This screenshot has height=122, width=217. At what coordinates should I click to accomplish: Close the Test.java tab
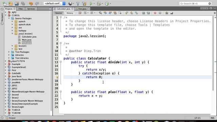point(88,9)
